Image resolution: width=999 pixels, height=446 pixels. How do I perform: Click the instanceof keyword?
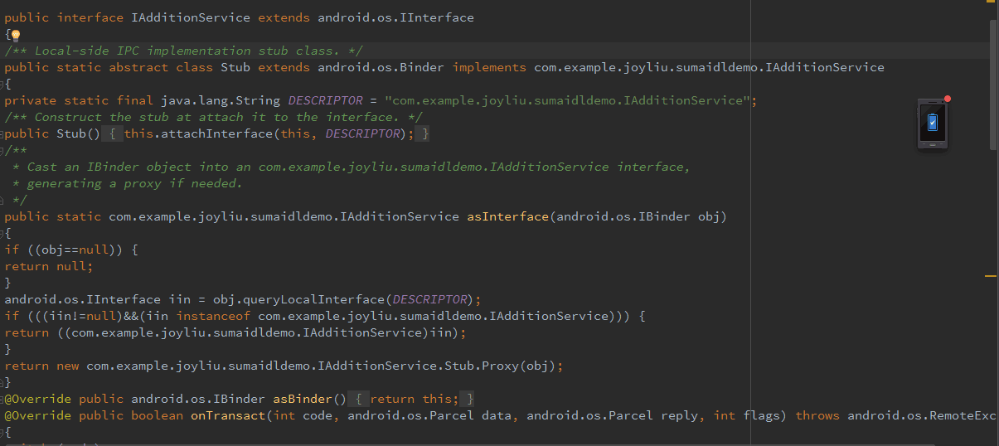click(213, 316)
